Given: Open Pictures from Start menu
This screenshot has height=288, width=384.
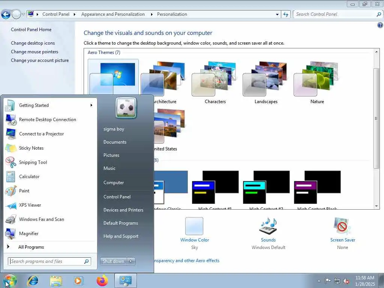Looking at the screenshot, I should tap(111, 155).
